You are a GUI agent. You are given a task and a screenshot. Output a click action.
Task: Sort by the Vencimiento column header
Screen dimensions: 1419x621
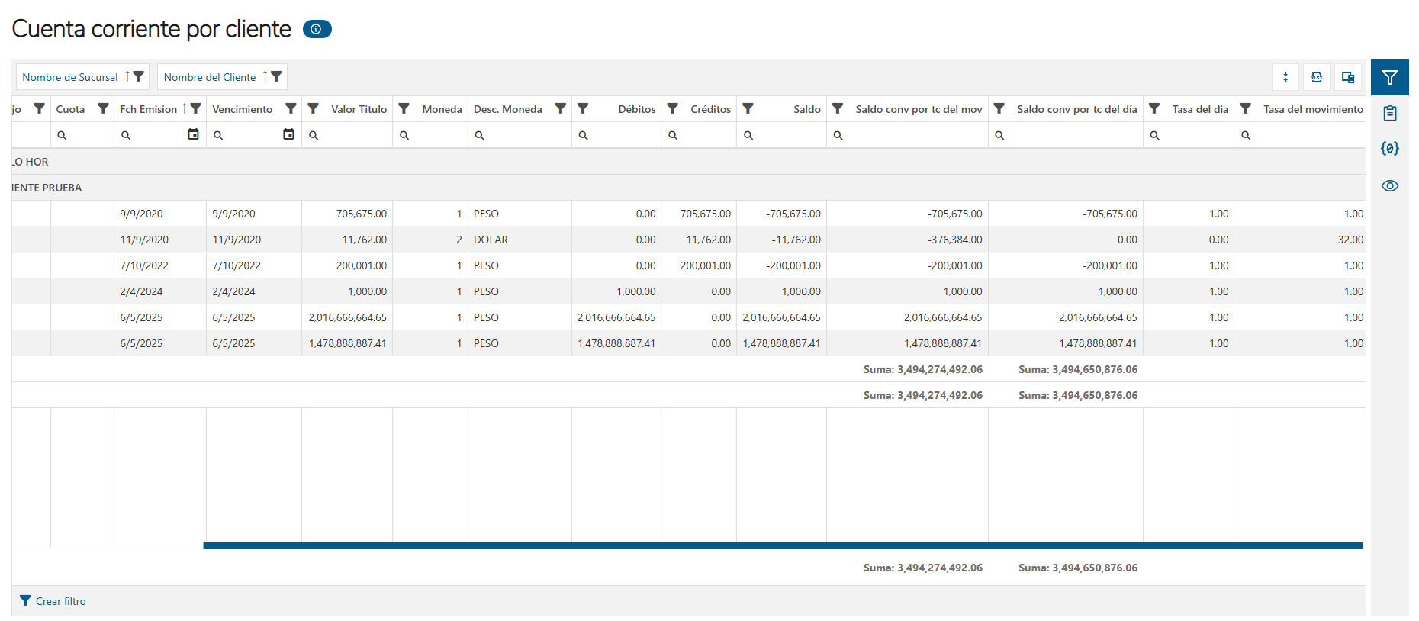(x=243, y=109)
